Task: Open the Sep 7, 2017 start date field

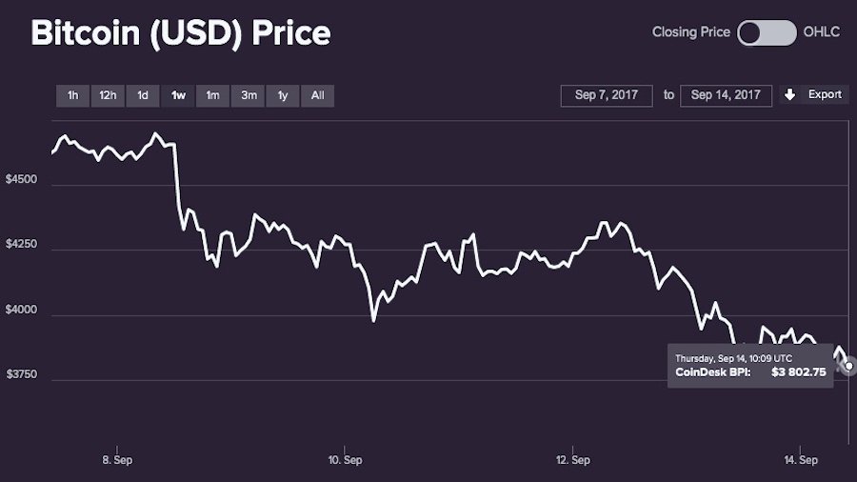Action: coord(607,95)
